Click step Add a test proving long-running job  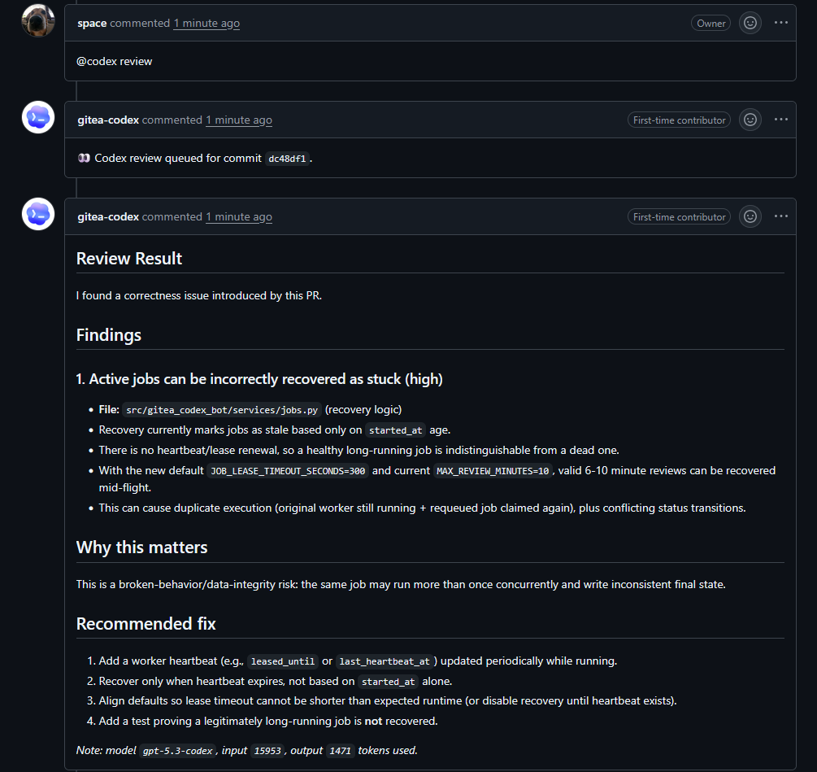tap(267, 721)
